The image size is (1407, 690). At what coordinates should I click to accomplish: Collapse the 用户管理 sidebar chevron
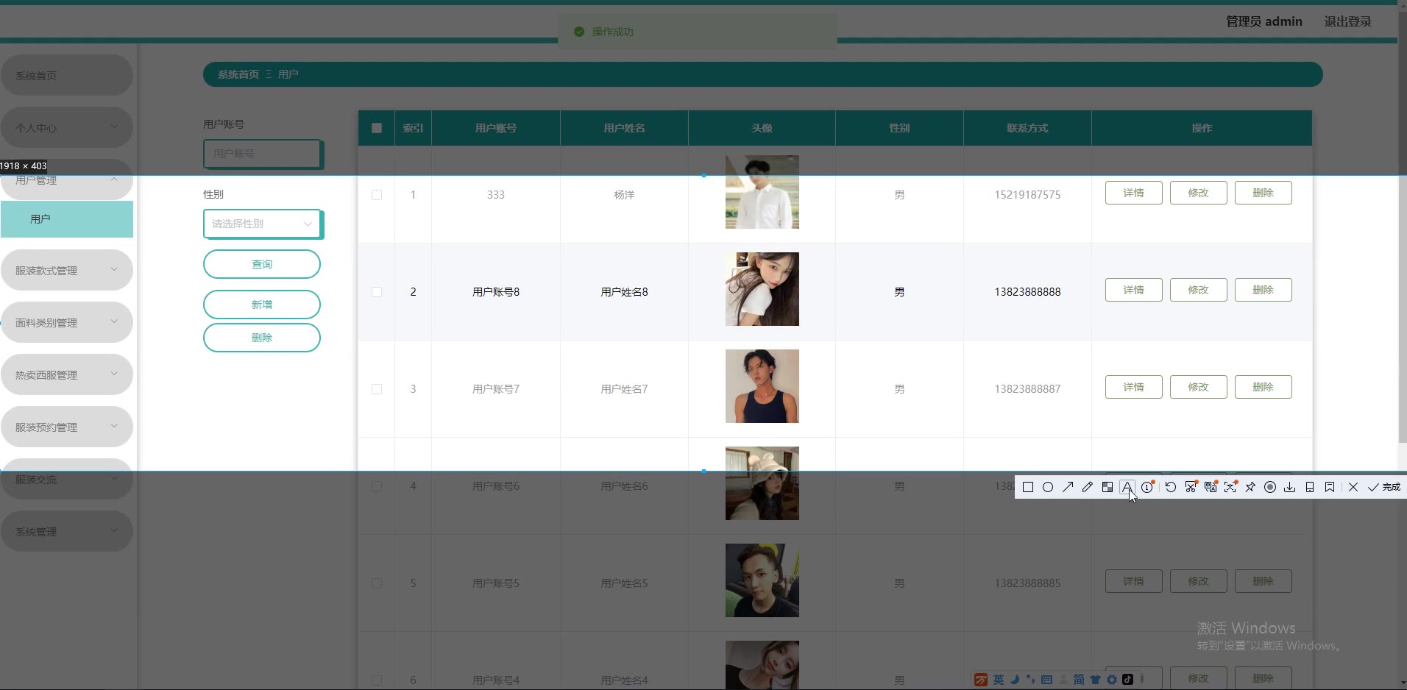114,179
